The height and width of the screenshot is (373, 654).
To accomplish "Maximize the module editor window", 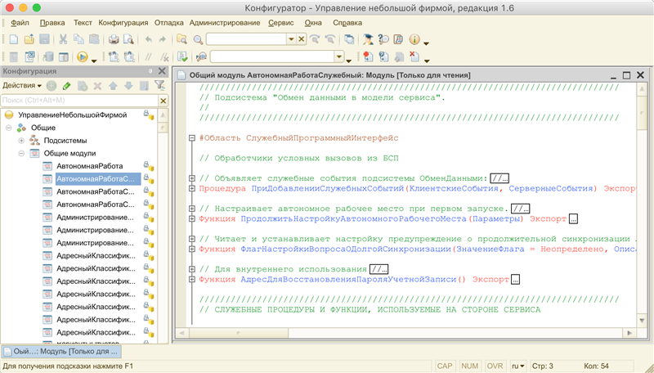I will 626,75.
